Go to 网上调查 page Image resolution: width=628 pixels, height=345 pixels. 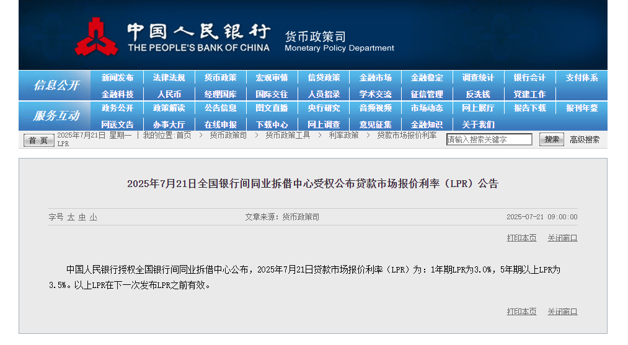tap(324, 125)
